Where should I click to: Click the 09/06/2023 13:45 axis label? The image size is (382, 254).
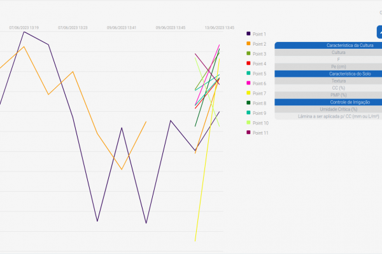[171, 28]
